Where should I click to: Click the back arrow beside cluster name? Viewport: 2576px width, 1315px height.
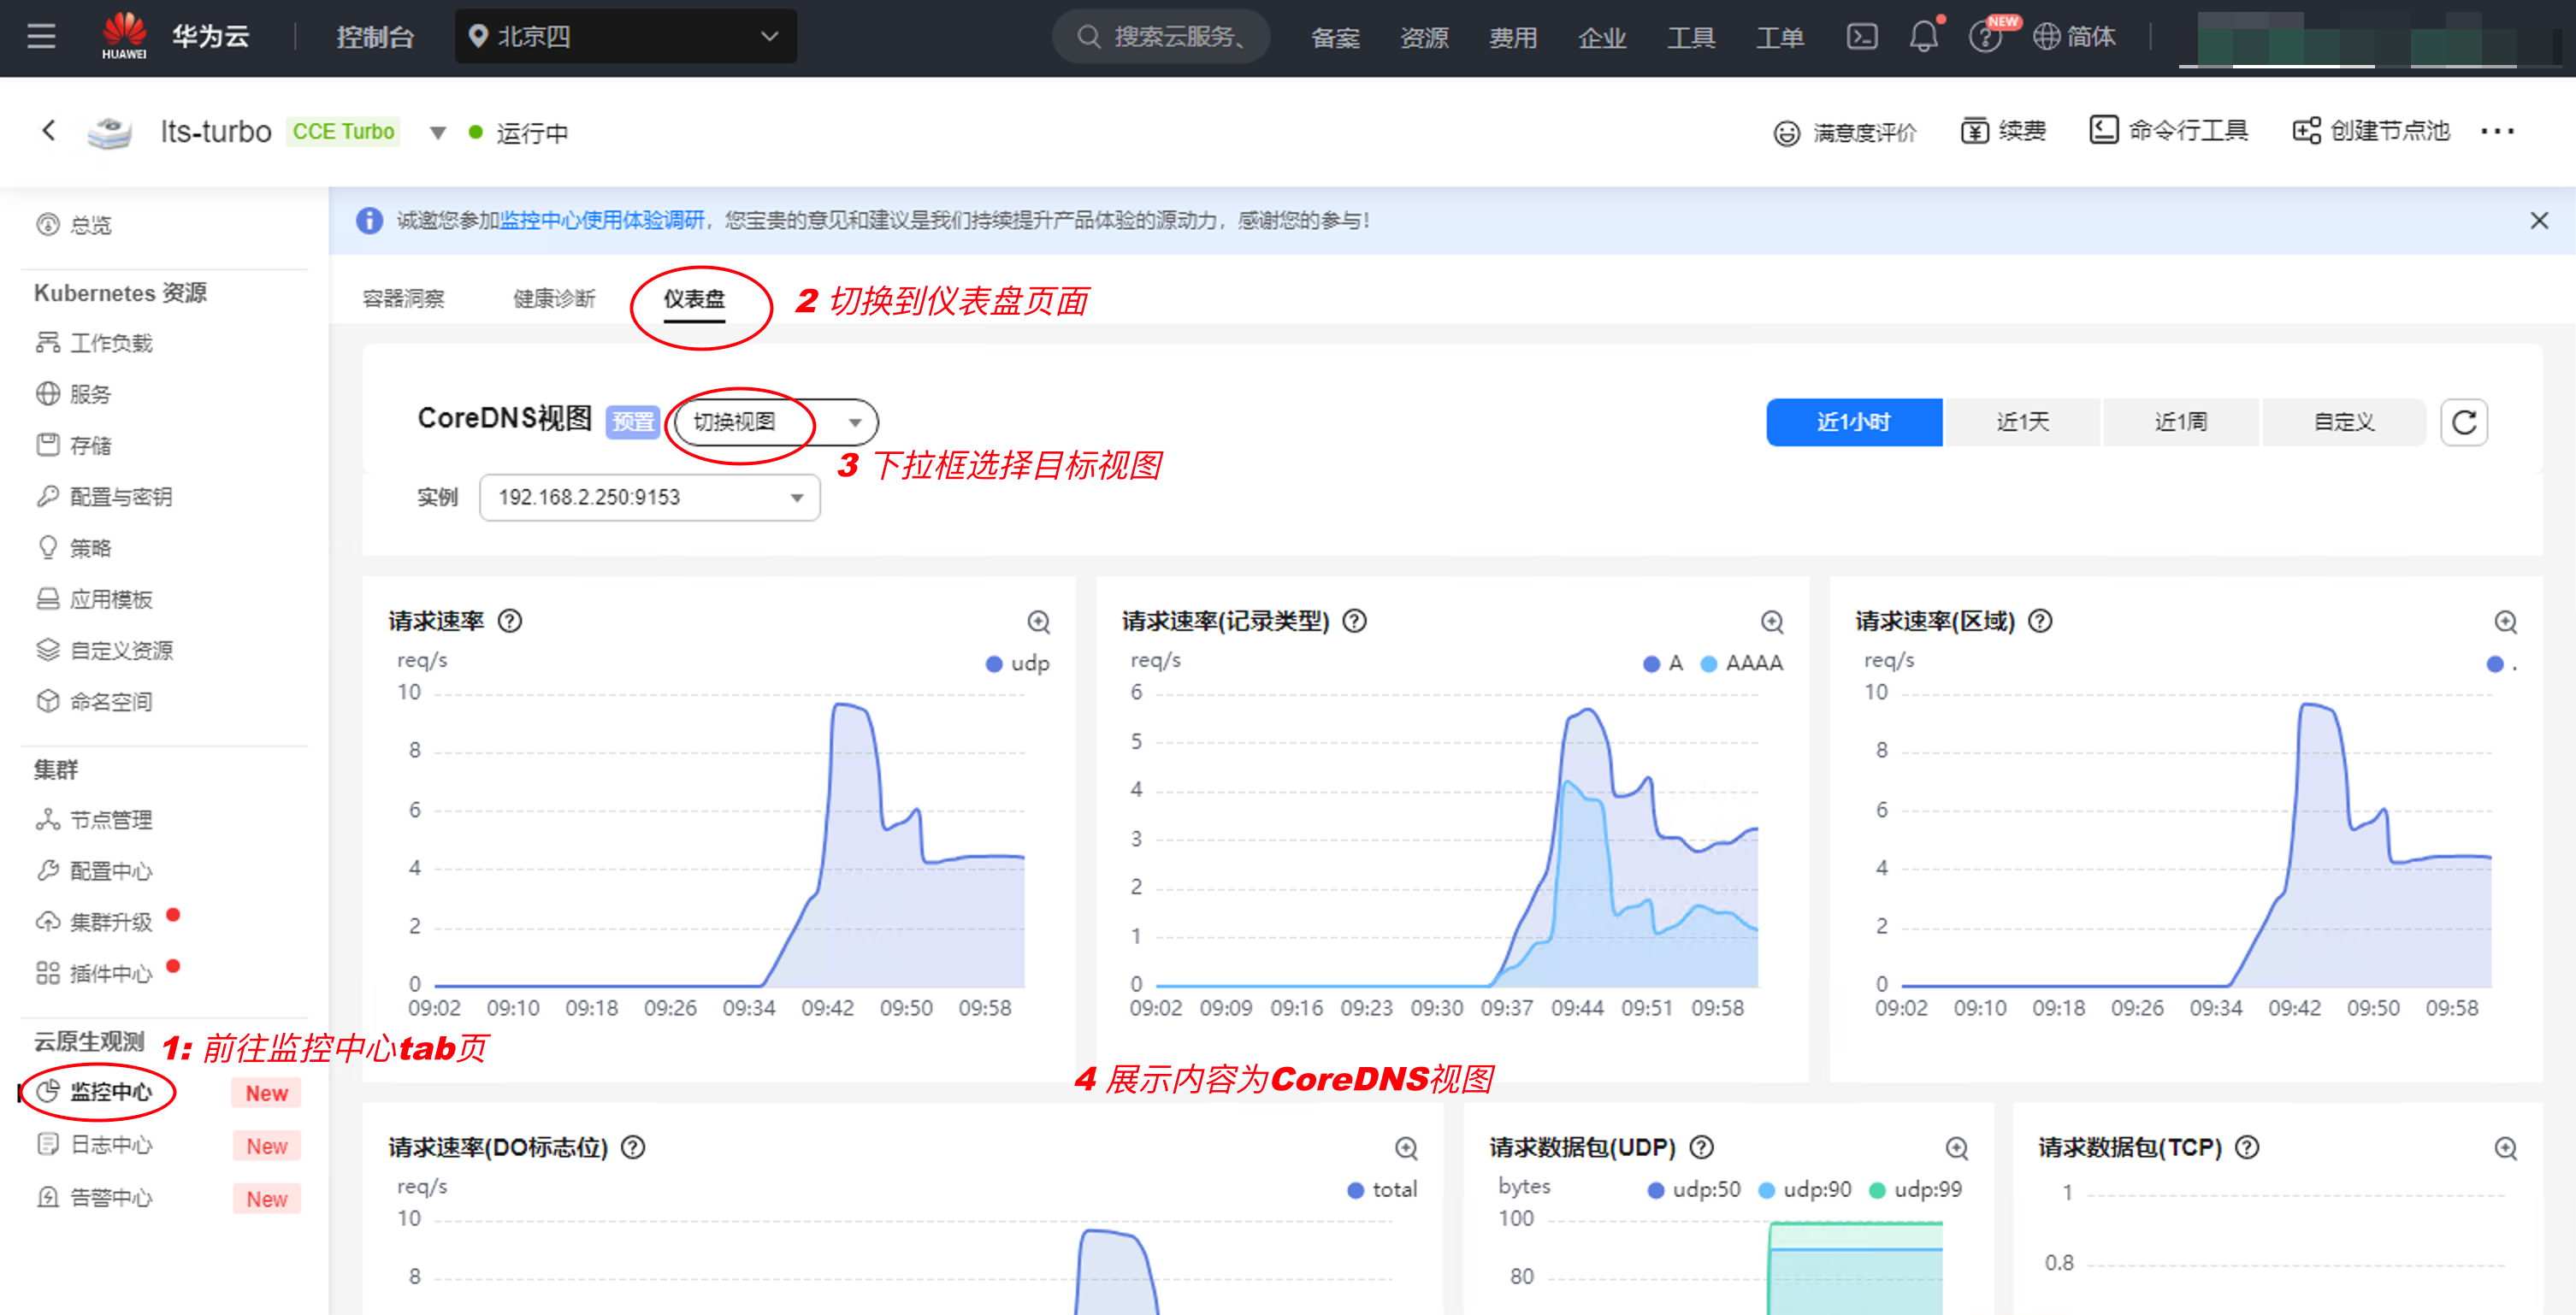[48, 131]
